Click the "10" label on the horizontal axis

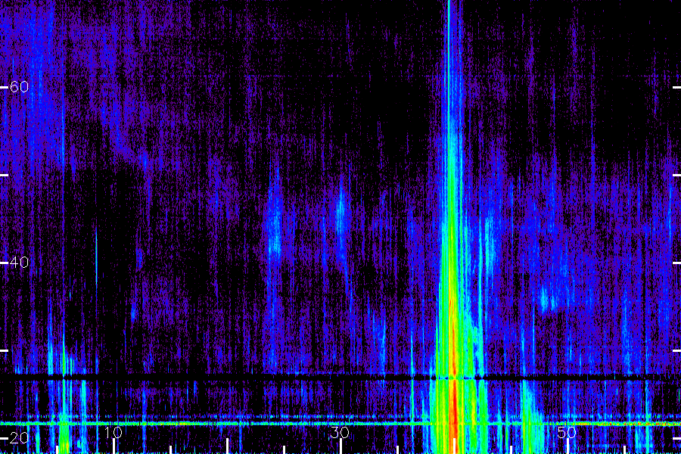click(x=113, y=432)
